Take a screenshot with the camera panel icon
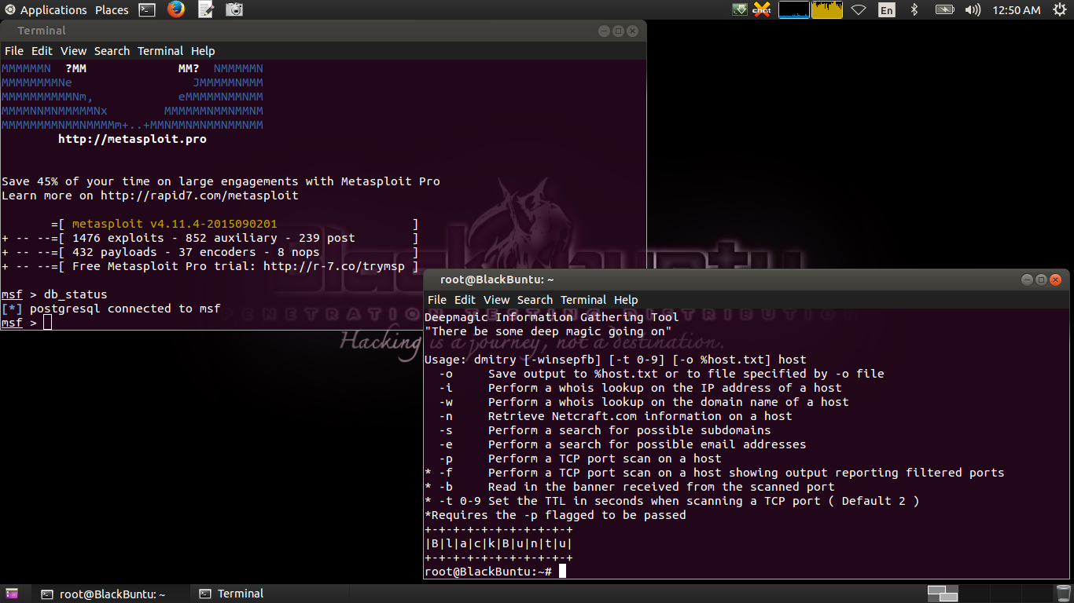1074x603 pixels. pyautogui.click(x=235, y=9)
